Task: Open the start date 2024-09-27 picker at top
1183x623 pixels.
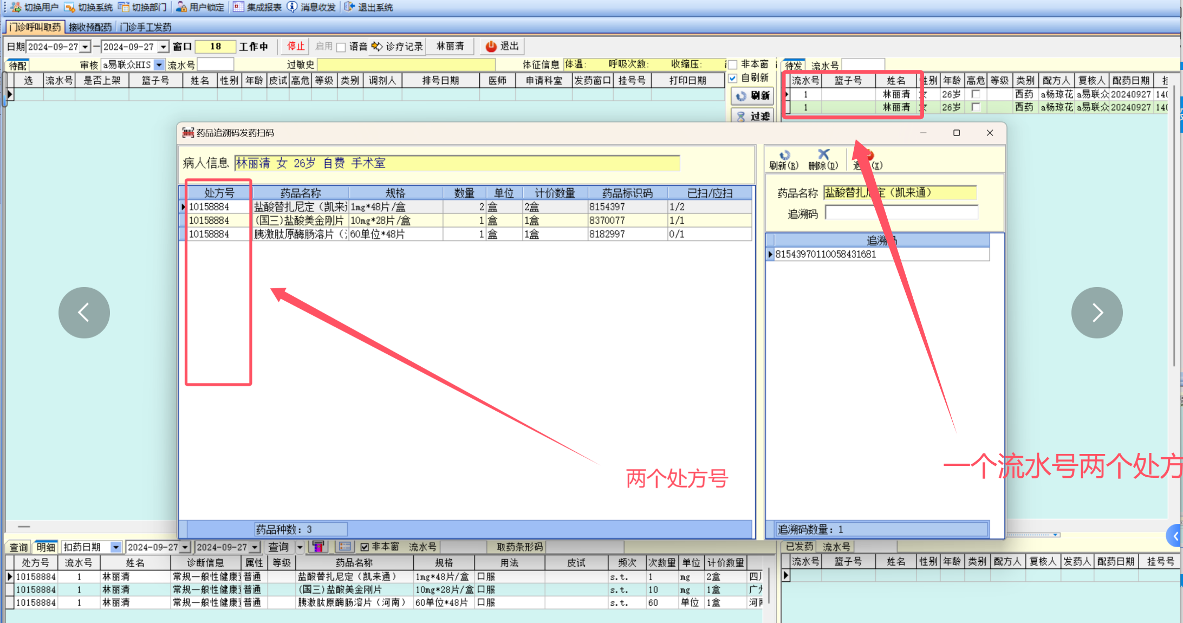Action: click(x=85, y=47)
